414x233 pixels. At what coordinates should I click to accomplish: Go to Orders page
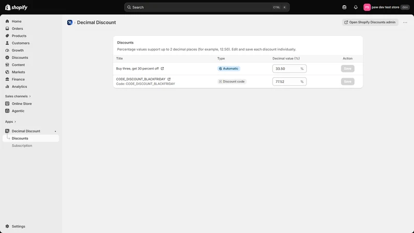(17, 28)
